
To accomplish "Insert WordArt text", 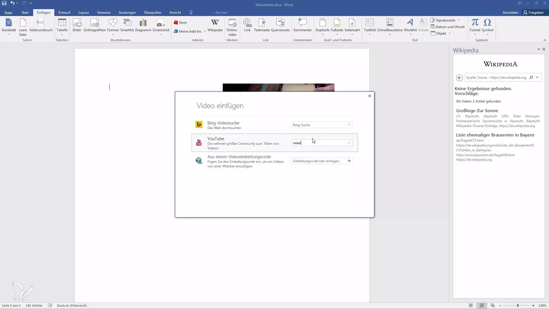I will point(410,27).
